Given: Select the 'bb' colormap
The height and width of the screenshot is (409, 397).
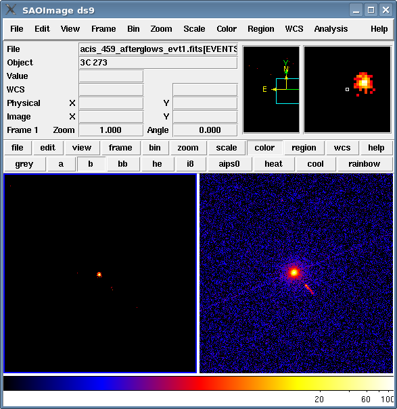Looking at the screenshot, I should [122, 164].
